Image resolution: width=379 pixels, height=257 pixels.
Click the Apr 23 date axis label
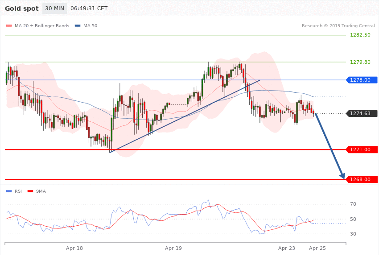coord(287,248)
